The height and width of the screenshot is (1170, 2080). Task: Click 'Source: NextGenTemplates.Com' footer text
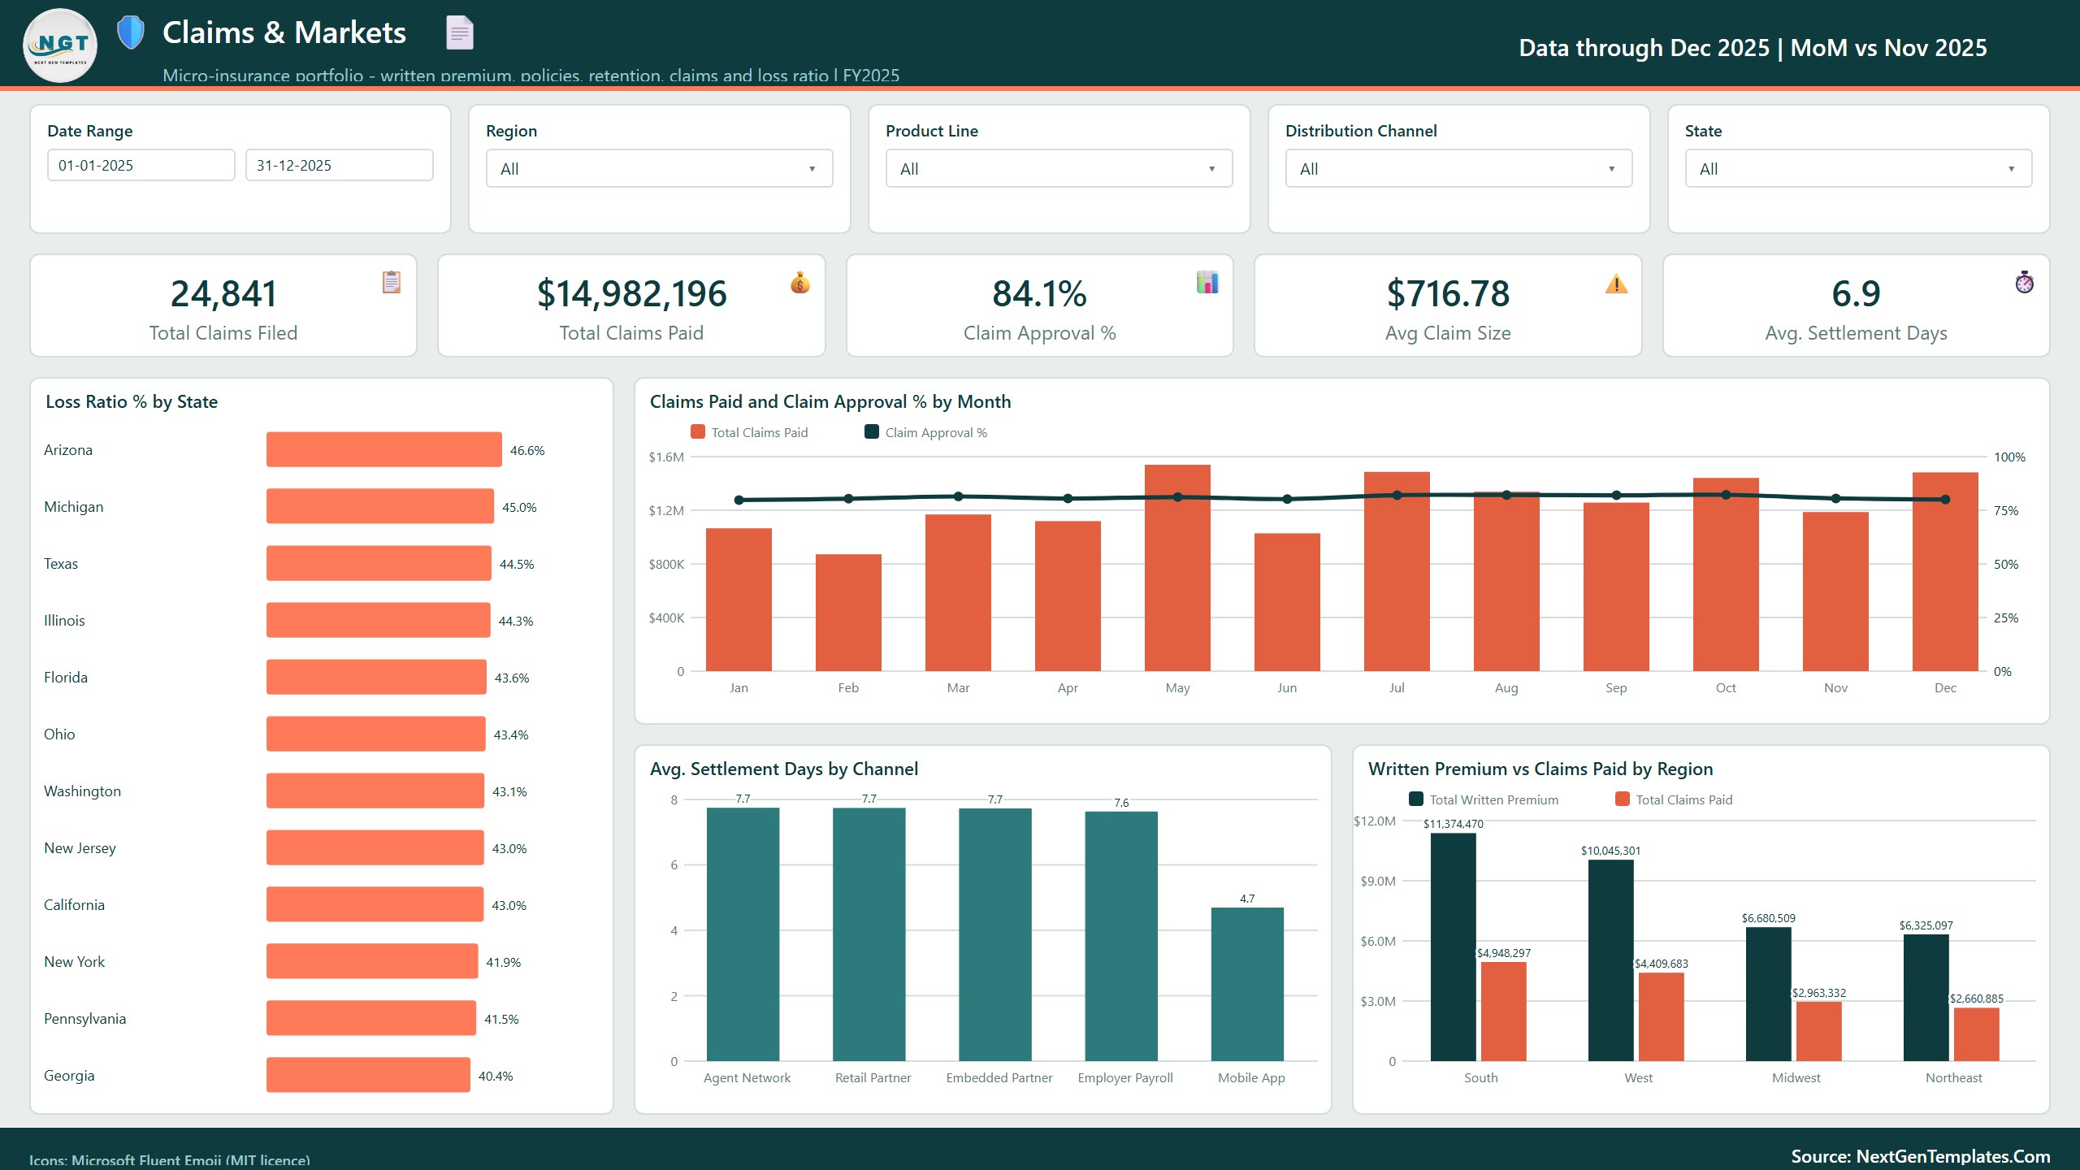pyautogui.click(x=1921, y=1156)
